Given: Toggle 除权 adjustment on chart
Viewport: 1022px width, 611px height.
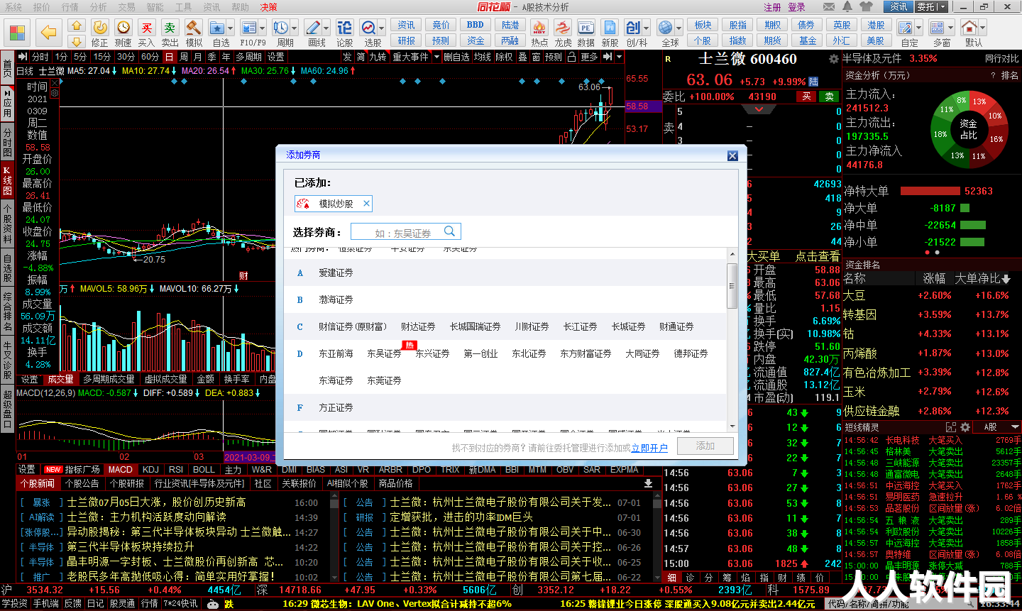Looking at the screenshot, I should pyautogui.click(x=504, y=57).
